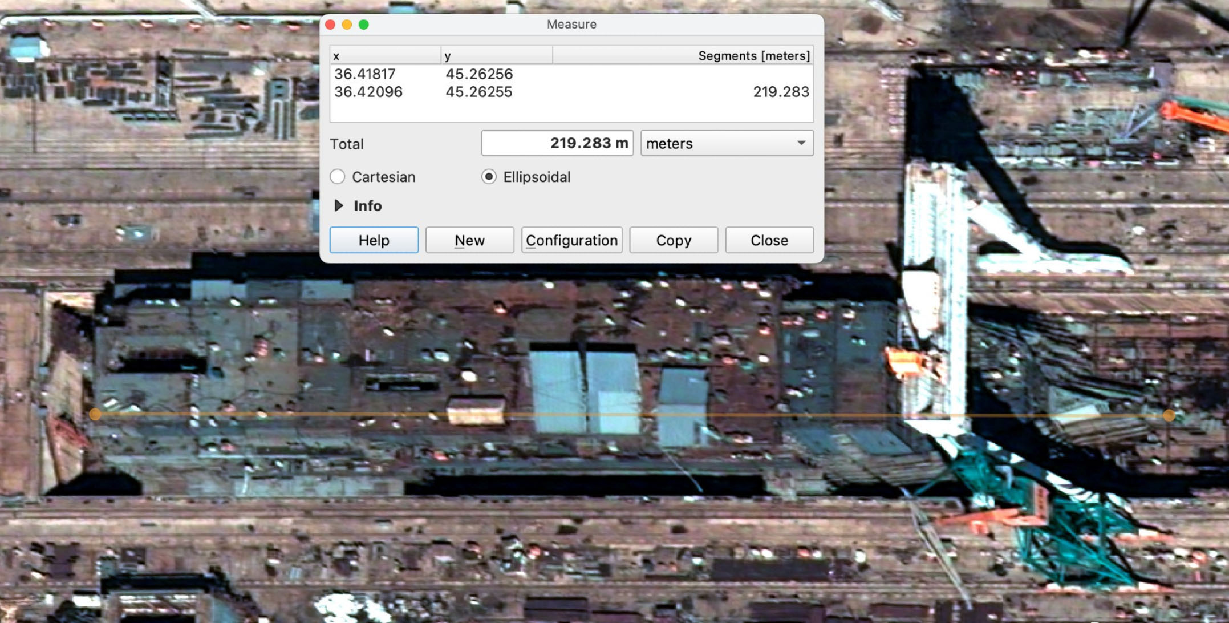The width and height of the screenshot is (1229, 623).
Task: Open the Configuration settings
Action: (571, 240)
